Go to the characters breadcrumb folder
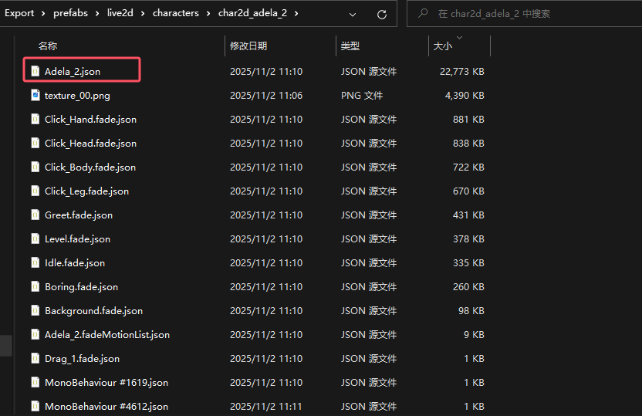Viewport: 642px width, 416px height. point(176,13)
